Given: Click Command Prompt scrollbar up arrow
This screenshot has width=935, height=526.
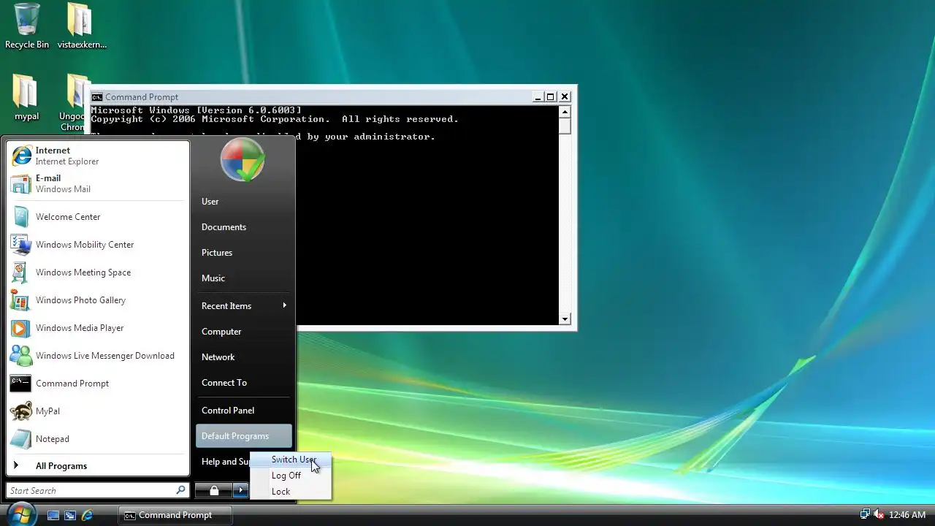Looking at the screenshot, I should (565, 112).
